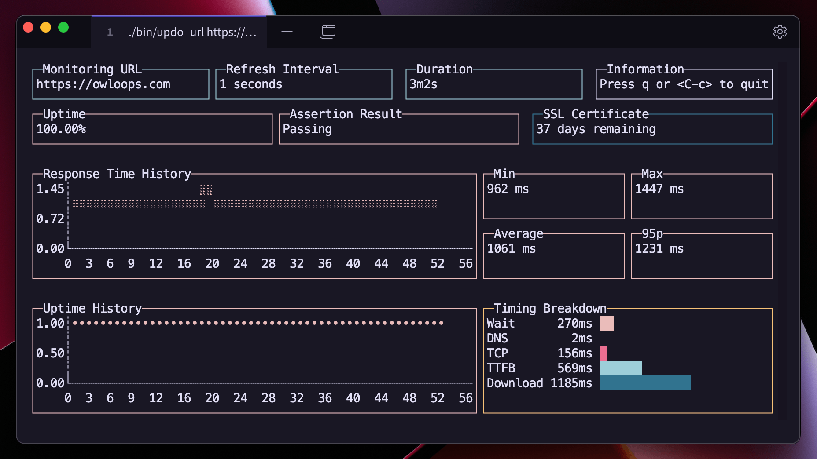
Task: Click the TTFB light blue bar
Action: coord(621,368)
